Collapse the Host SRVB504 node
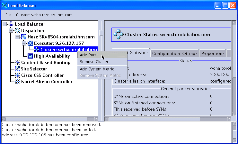 point(17,37)
